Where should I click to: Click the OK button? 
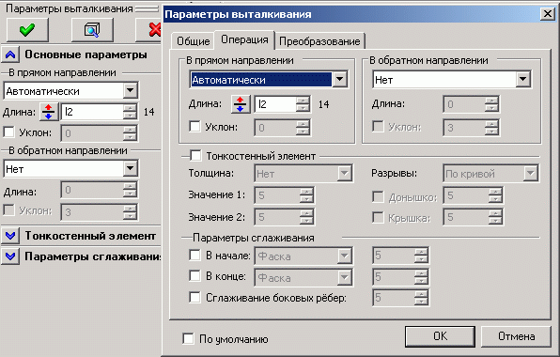click(x=440, y=336)
